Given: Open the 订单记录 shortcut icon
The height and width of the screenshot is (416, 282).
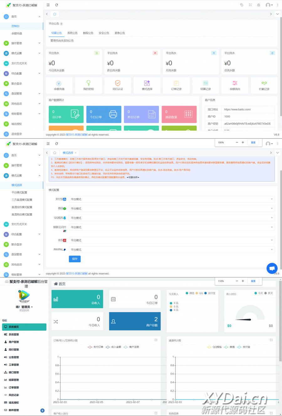Looking at the screenshot, I should 176,85.
